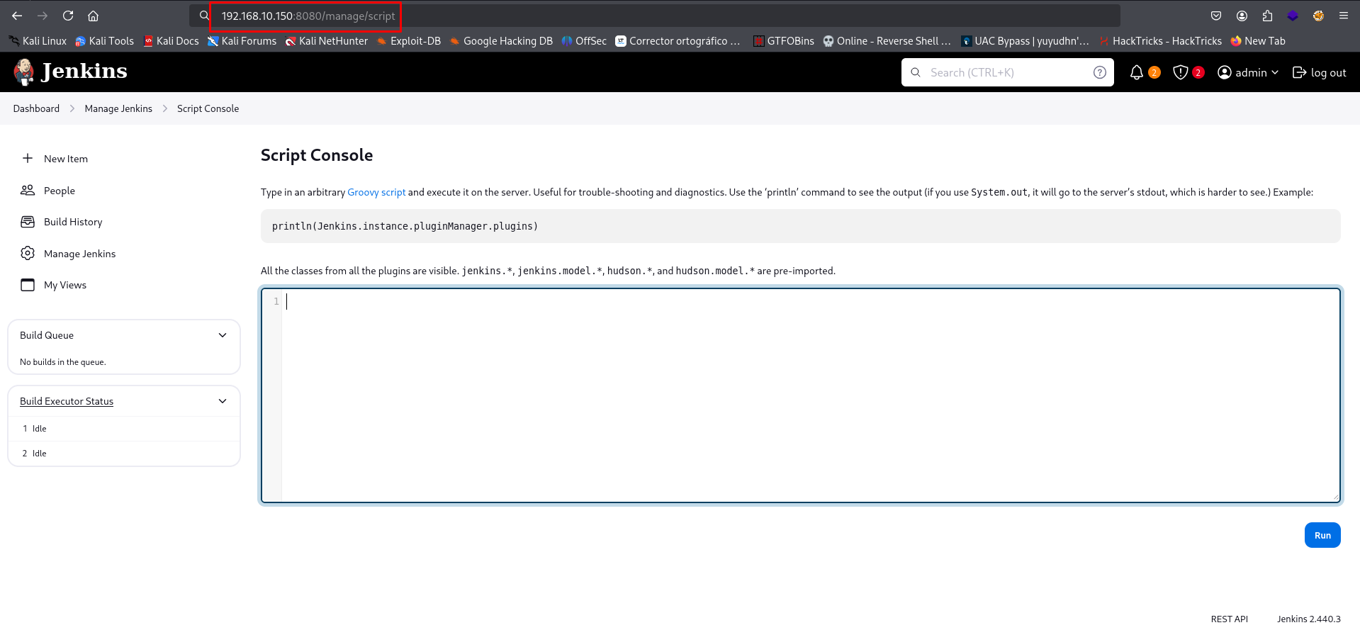The height and width of the screenshot is (630, 1360).
Task: Open the browser home page icon
Action: click(x=93, y=16)
